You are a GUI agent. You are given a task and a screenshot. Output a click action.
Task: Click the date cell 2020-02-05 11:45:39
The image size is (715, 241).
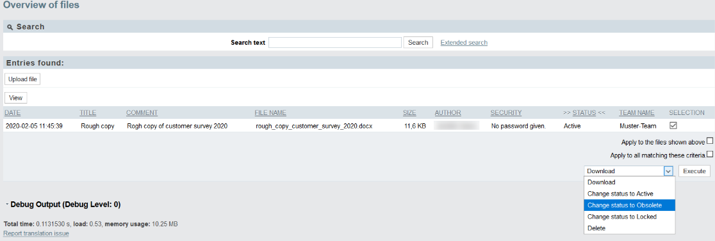34,126
